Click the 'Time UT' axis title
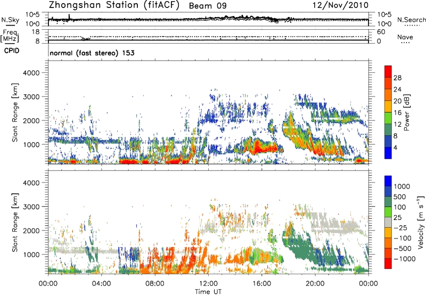The width and height of the screenshot is (426, 295). point(208,292)
